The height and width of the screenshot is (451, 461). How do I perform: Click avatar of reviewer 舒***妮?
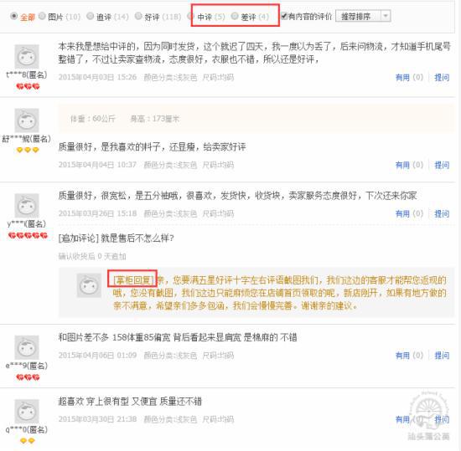click(27, 120)
